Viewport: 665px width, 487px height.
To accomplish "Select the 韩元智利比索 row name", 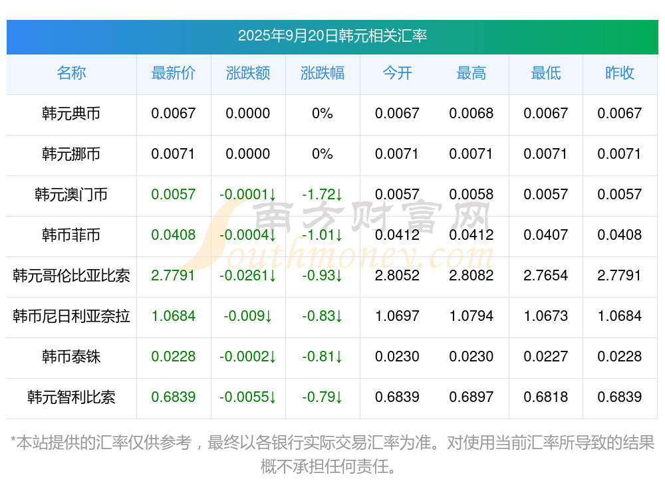I will [x=71, y=397].
